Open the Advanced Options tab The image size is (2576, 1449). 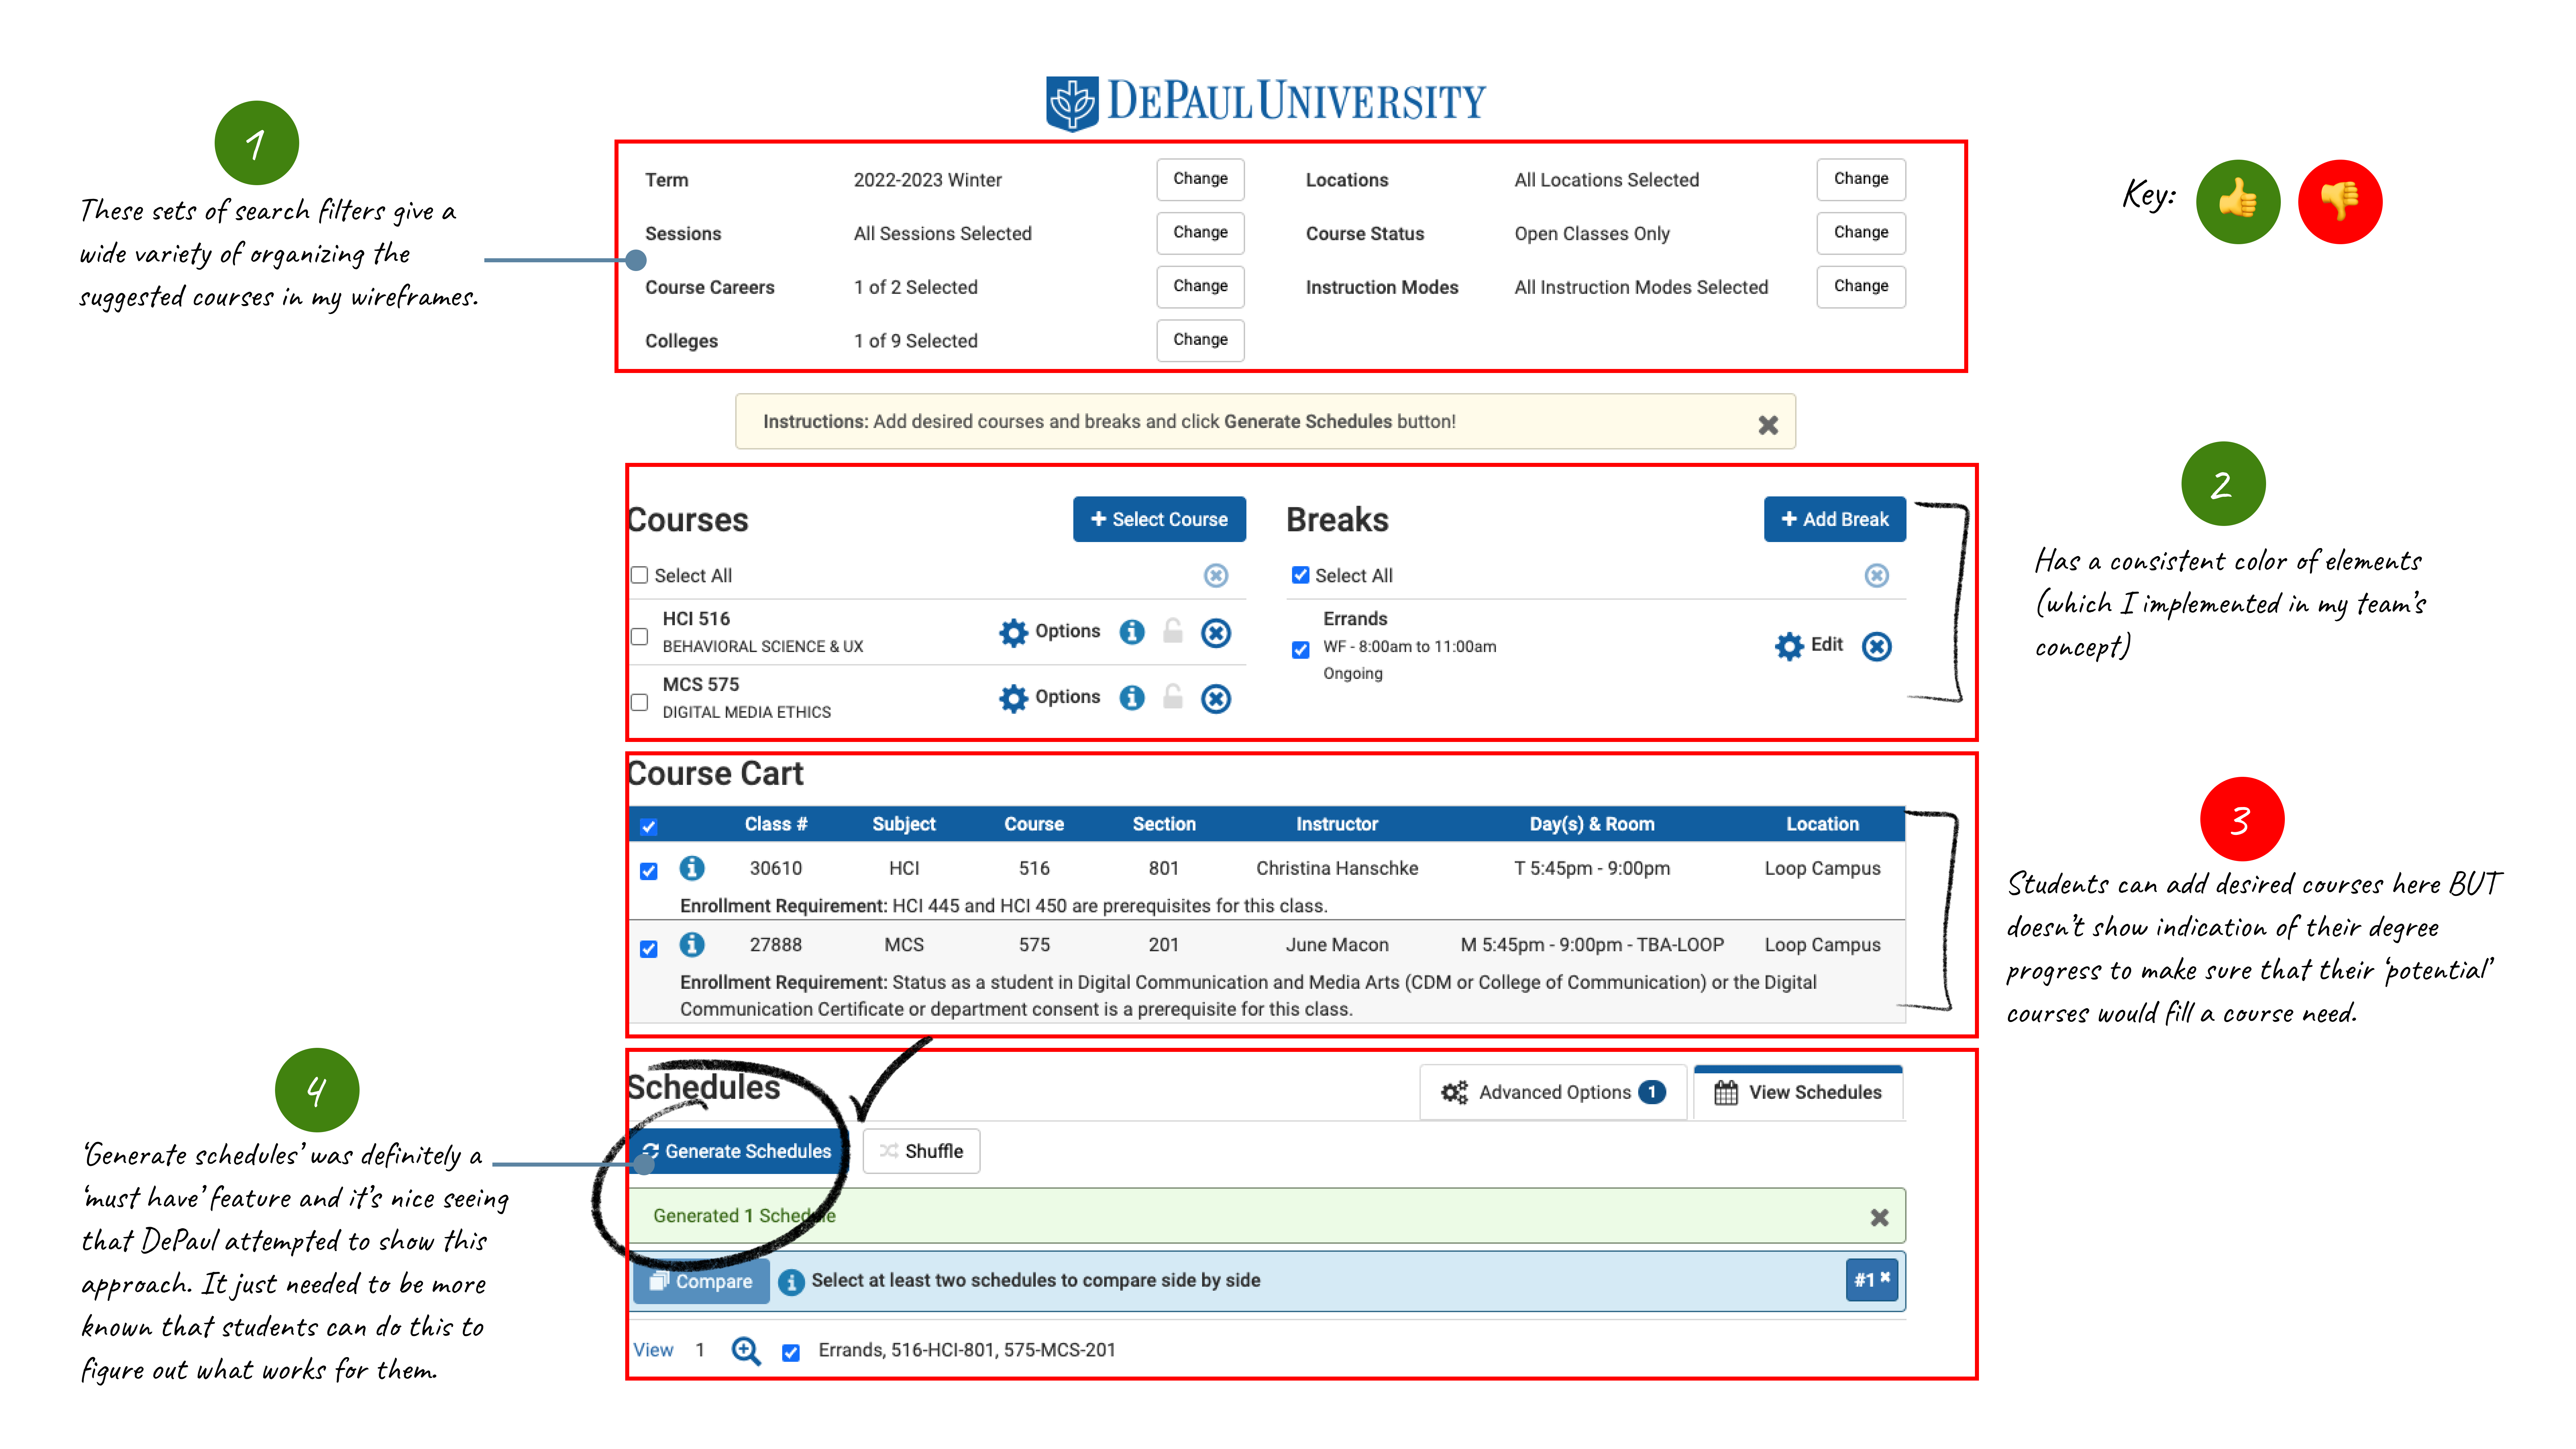coord(1553,1092)
